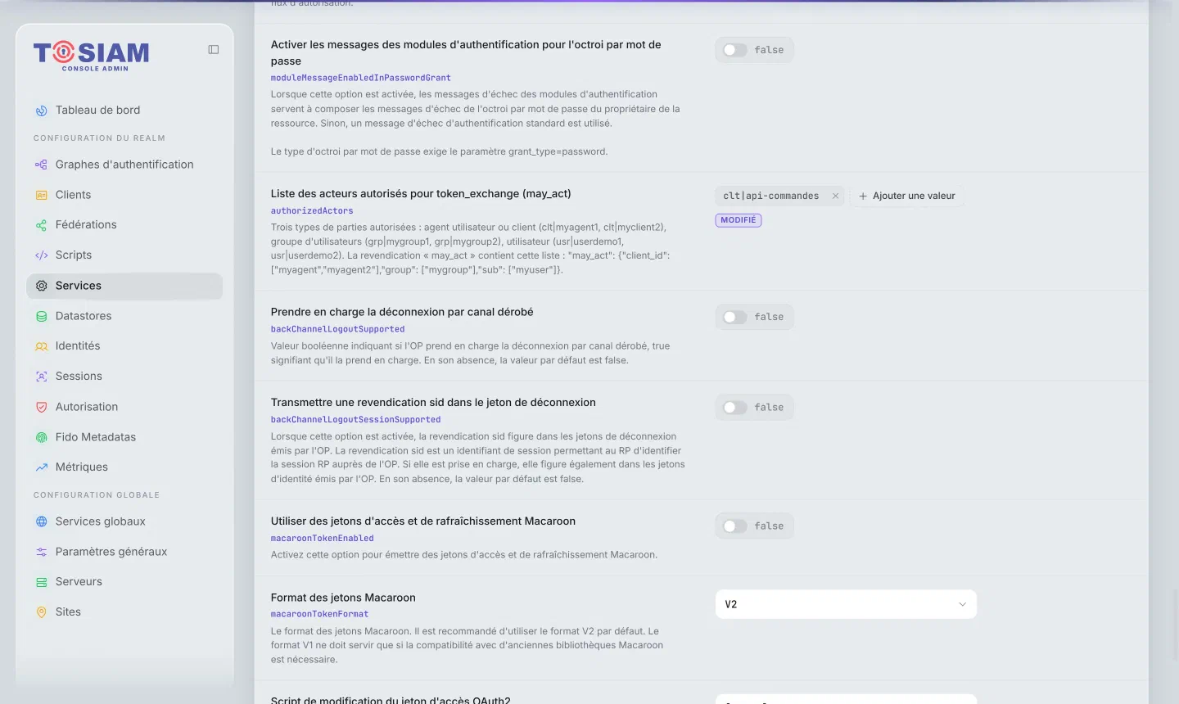1179x704 pixels.
Task: Click the backChannelLogoutSupported property name
Action: (337, 329)
